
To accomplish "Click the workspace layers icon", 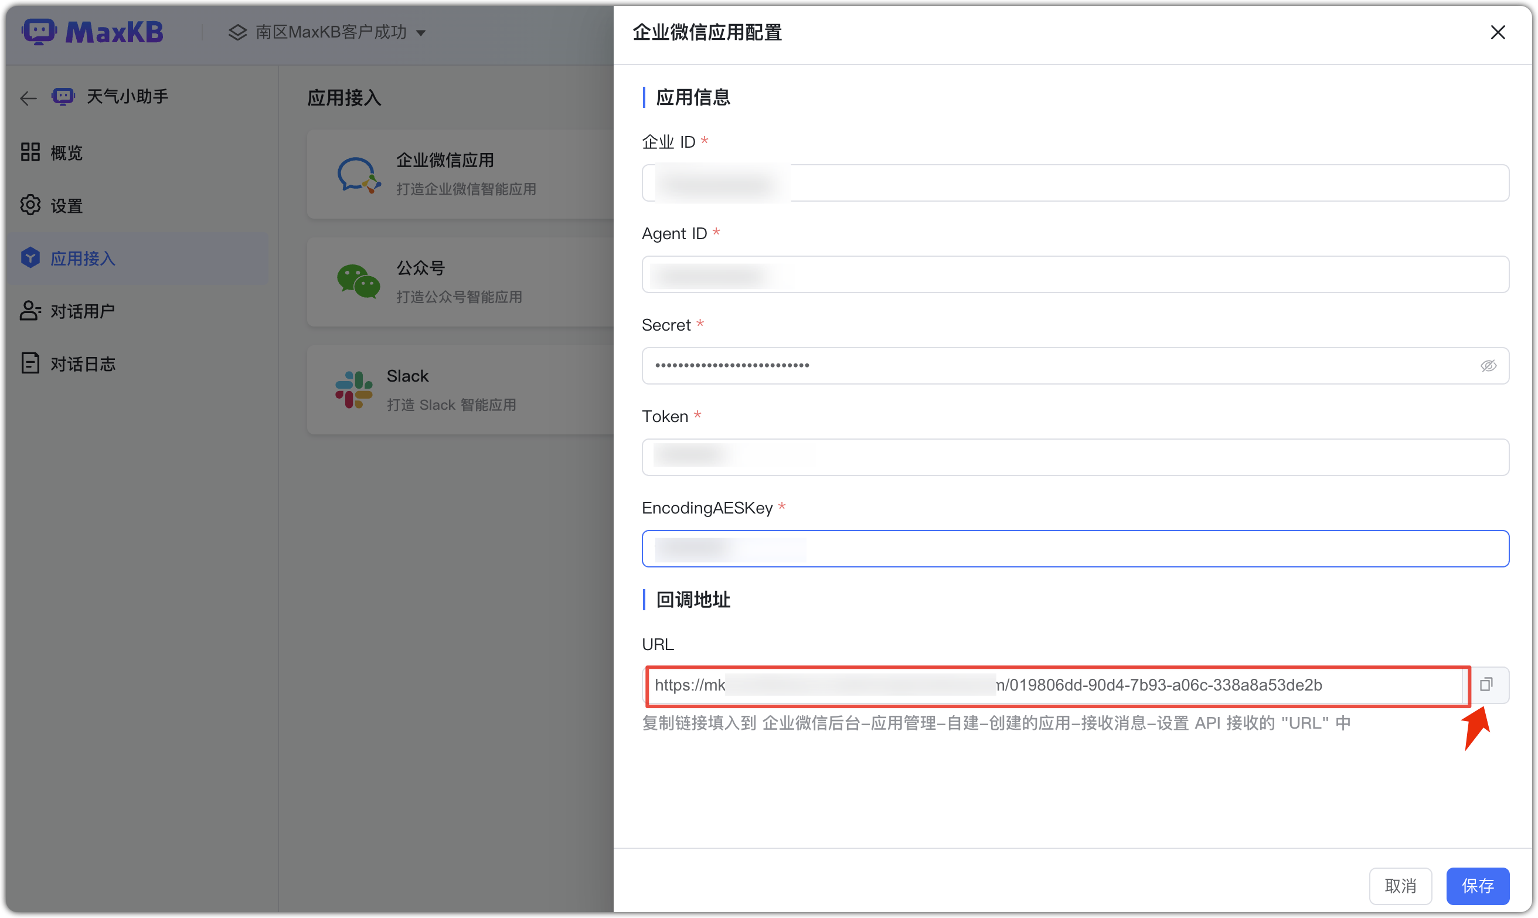I will (237, 32).
